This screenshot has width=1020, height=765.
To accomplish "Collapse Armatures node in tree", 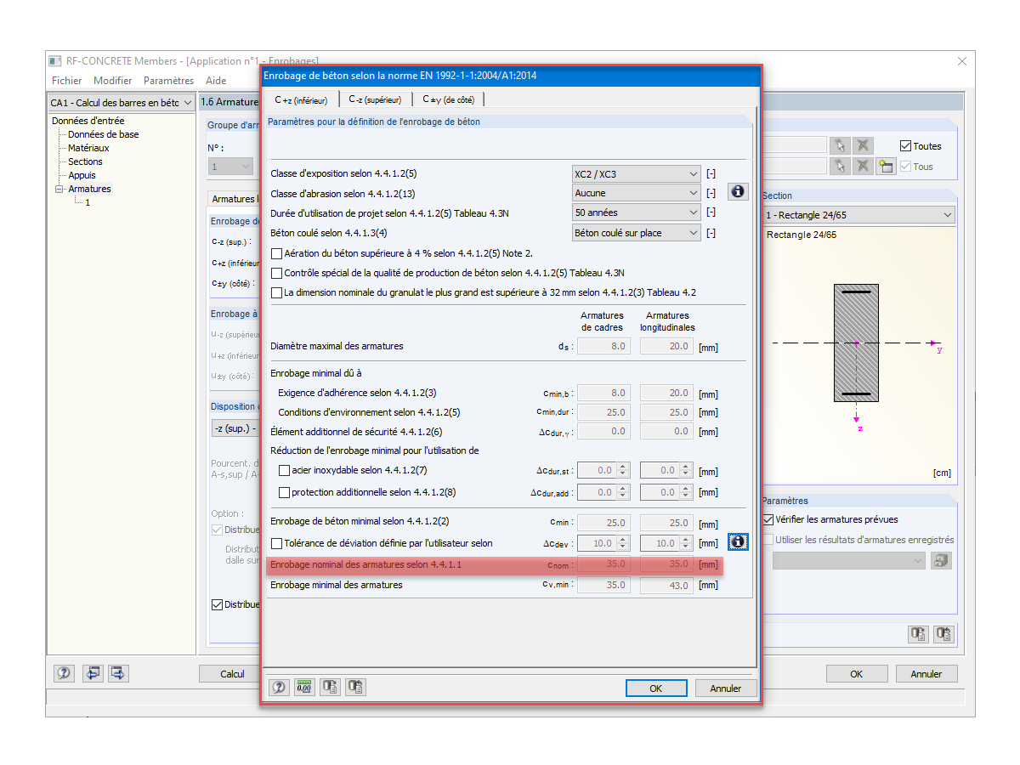I will pyautogui.click(x=59, y=189).
